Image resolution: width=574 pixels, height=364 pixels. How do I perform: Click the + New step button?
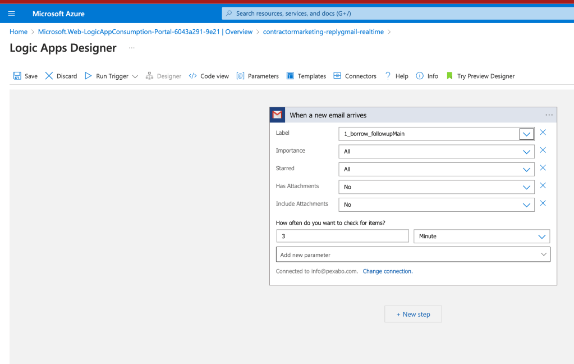(413, 314)
